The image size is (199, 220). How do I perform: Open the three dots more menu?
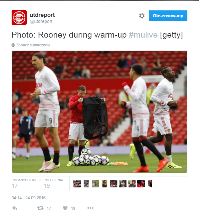click(x=90, y=208)
